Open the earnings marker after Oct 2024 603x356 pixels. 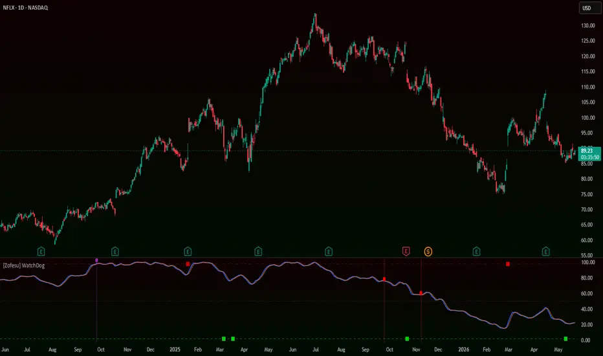(115, 252)
